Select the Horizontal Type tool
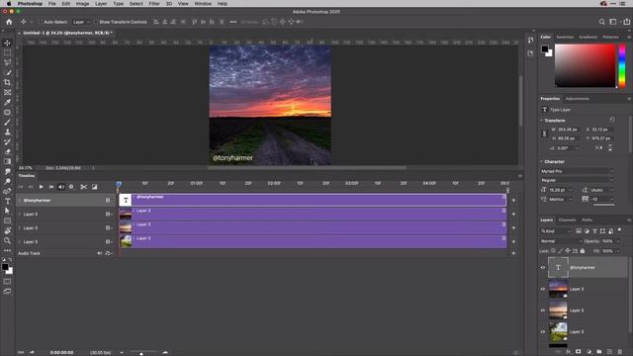The image size is (633, 356). pos(7,201)
